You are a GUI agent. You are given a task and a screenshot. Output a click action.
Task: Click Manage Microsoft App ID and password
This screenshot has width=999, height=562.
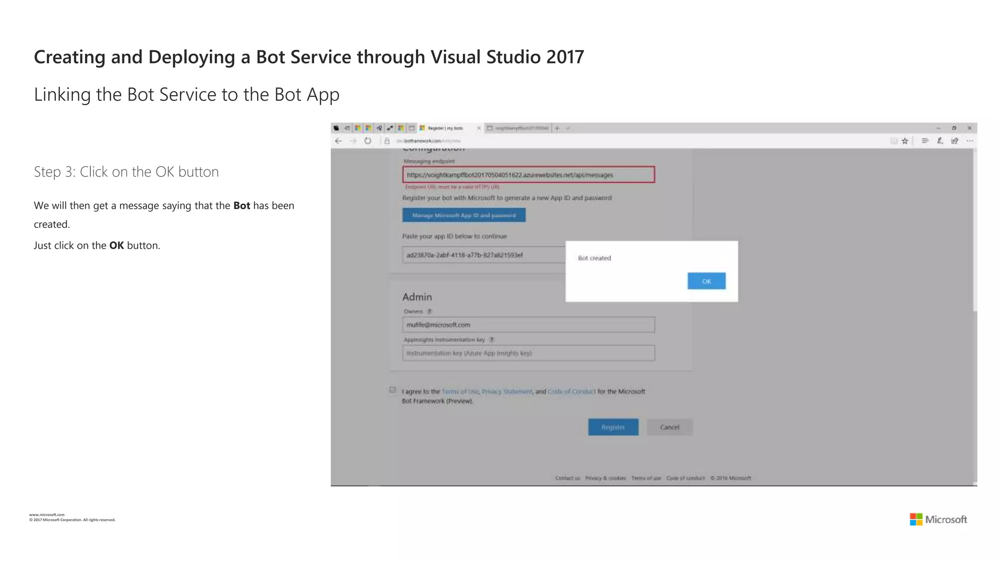point(463,215)
